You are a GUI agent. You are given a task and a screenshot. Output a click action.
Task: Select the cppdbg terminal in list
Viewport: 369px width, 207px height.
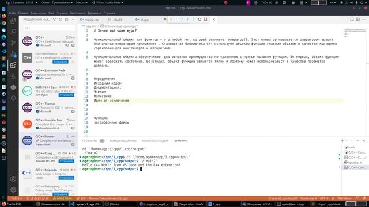pos(355,162)
